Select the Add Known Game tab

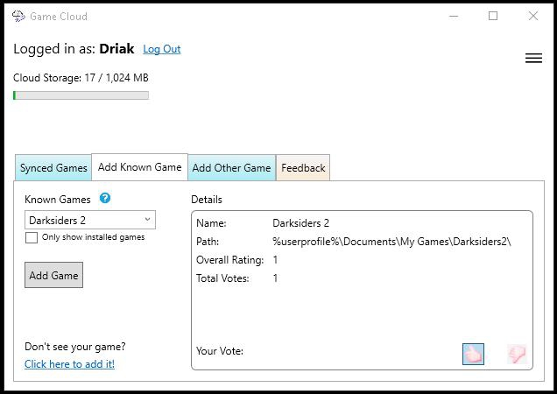(x=139, y=167)
